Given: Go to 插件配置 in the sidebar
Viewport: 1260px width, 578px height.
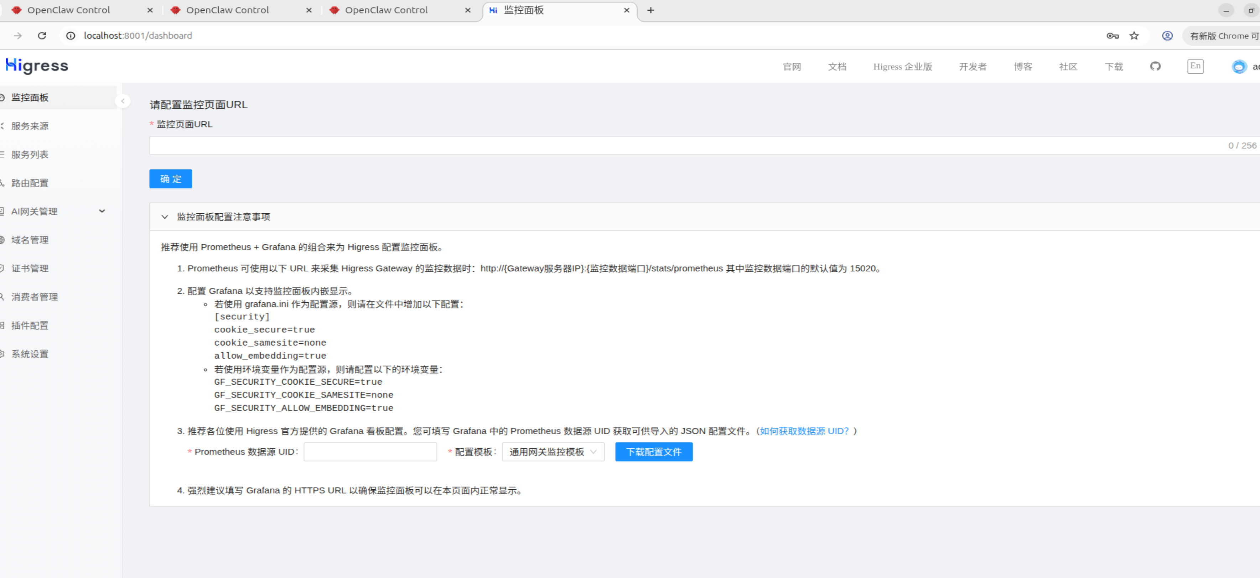Looking at the screenshot, I should 30,326.
